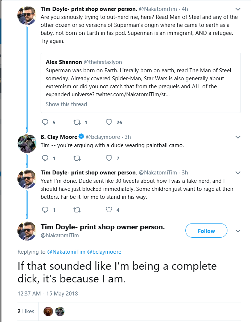Open the chevron menu on B. Clay Moore's tweet
The height and width of the screenshot is (322, 251).
[x=238, y=137]
